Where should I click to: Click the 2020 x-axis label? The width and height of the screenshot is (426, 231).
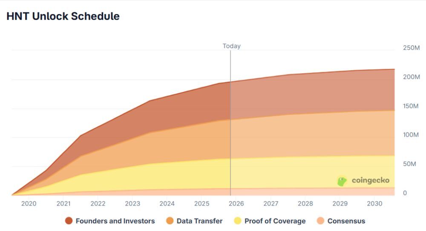pos(29,203)
